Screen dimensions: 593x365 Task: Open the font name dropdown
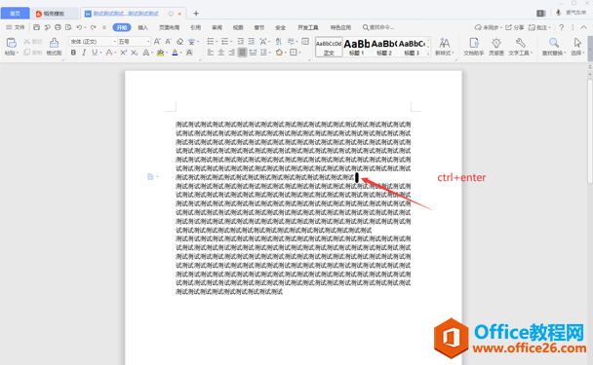pyautogui.click(x=114, y=41)
